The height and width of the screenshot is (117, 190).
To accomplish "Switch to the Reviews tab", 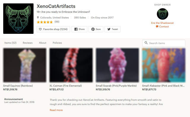I will 28,43.
